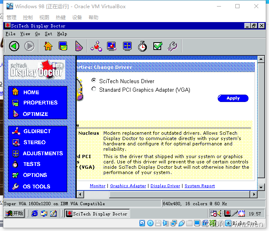Follow the Monitor link
269x231 pixels.
98,186
